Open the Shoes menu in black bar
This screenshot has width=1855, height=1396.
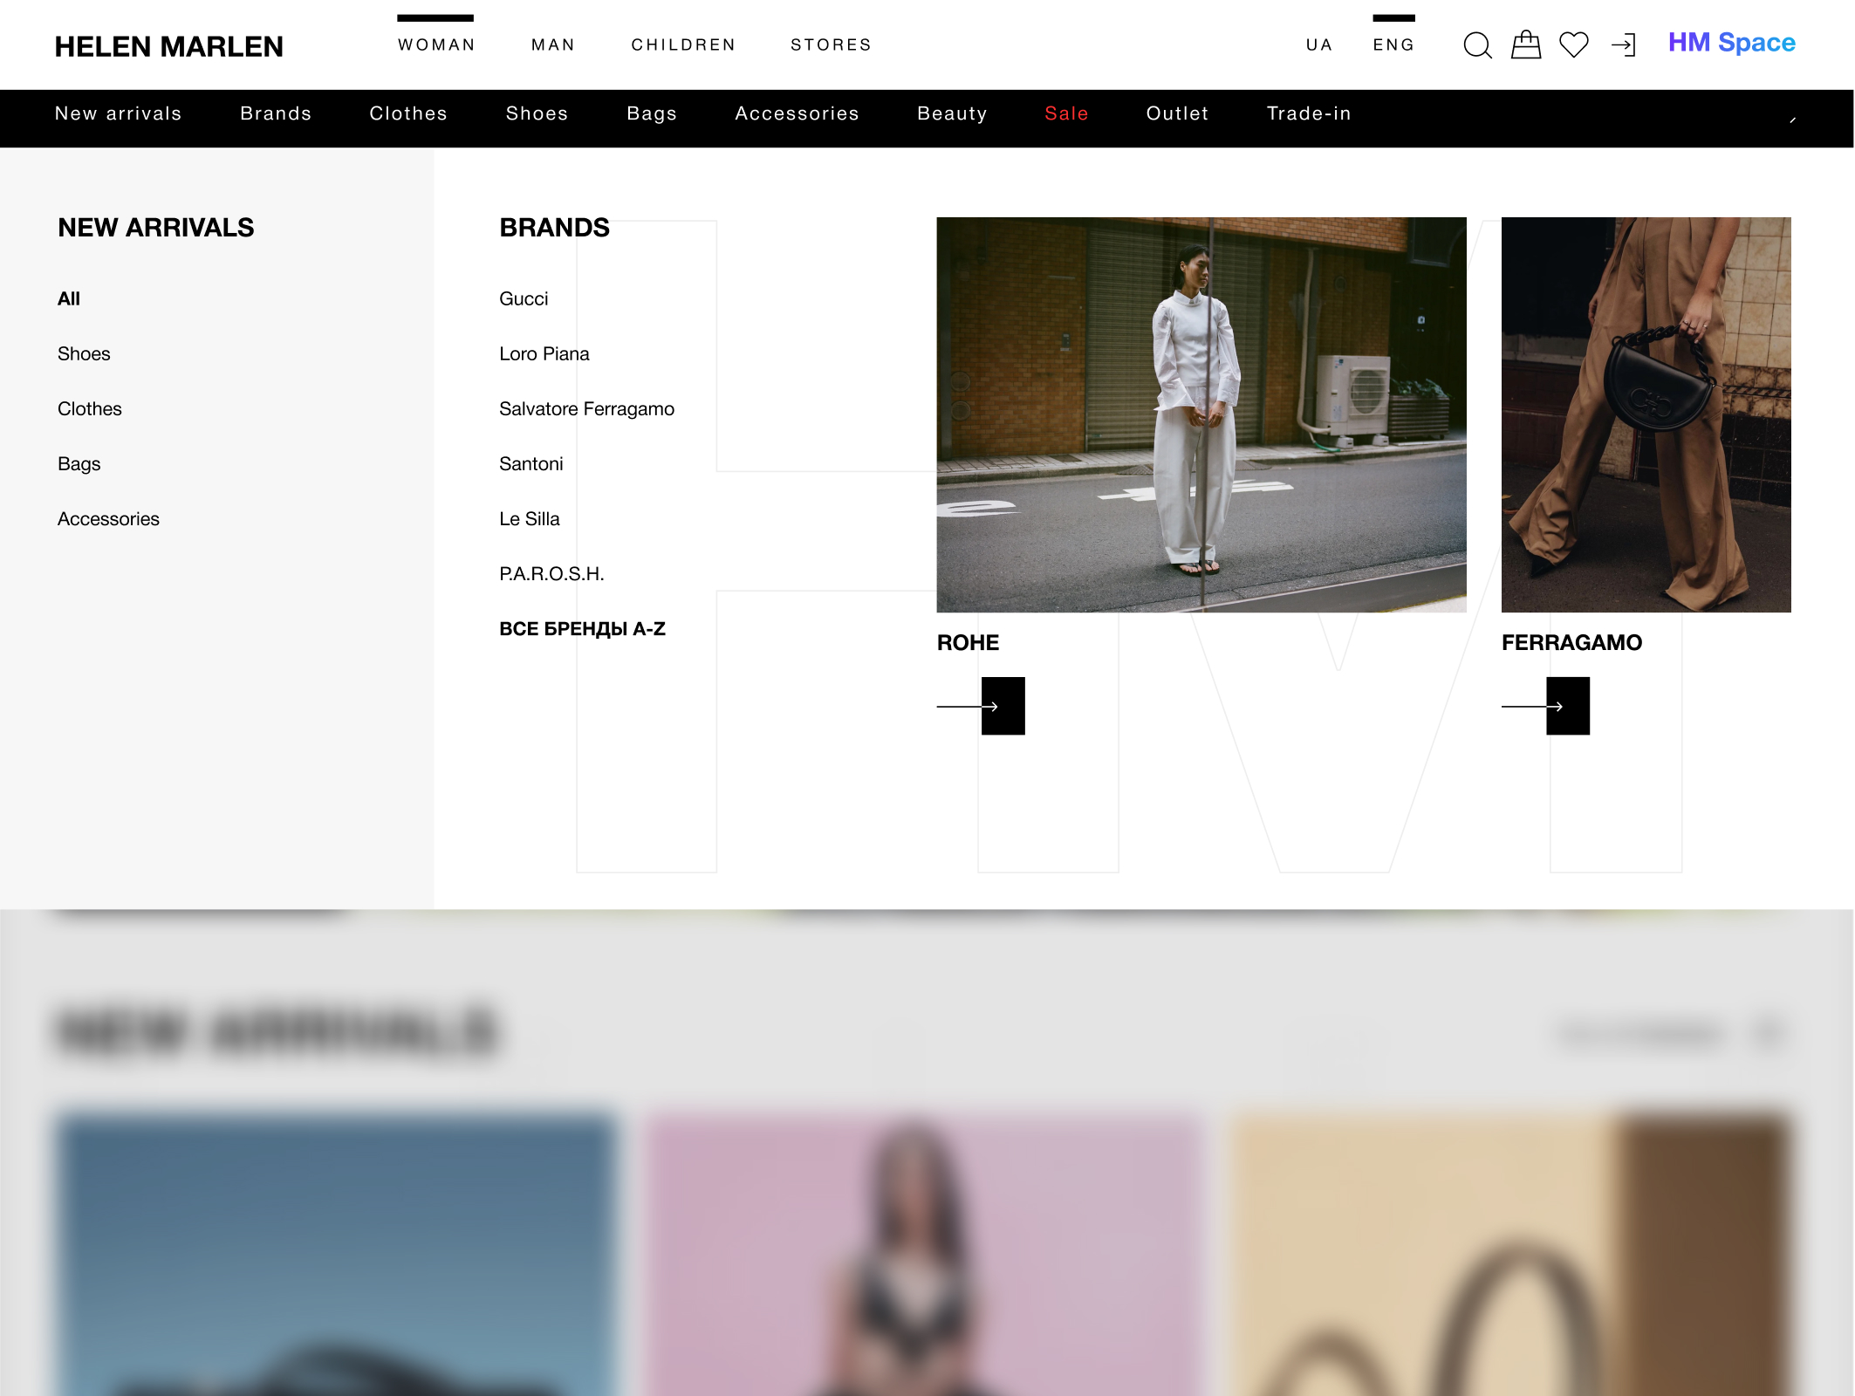(x=537, y=113)
